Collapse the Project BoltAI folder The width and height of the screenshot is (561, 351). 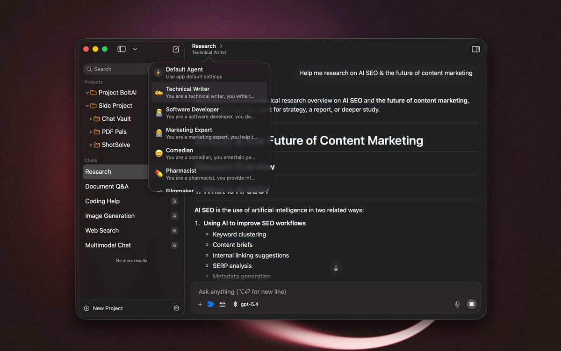click(87, 93)
